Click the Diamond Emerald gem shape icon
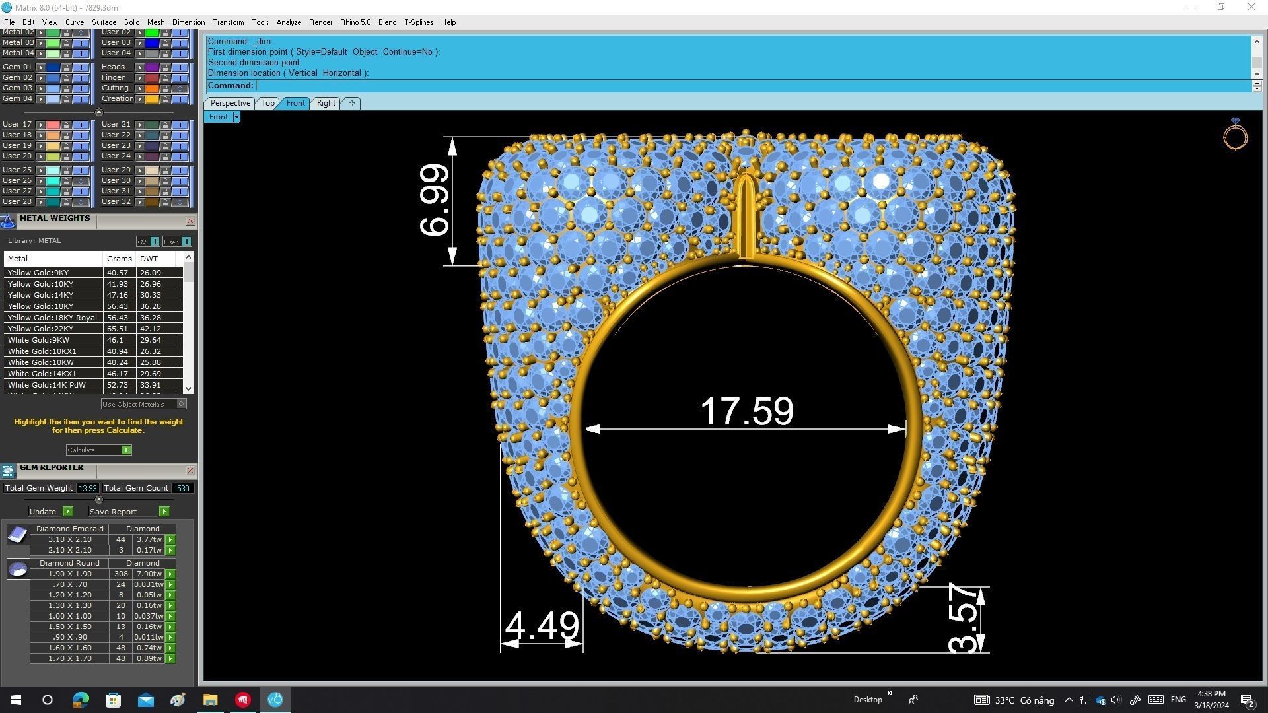This screenshot has width=1268, height=713. (x=18, y=534)
